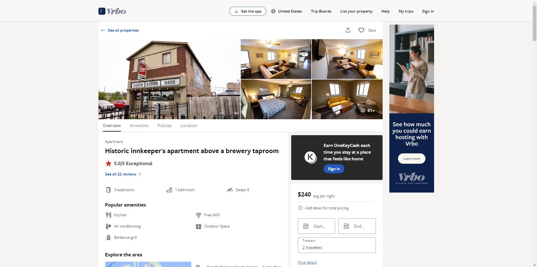537x267 pixels.
Task: Click the share listing icon
Action: coord(348,30)
